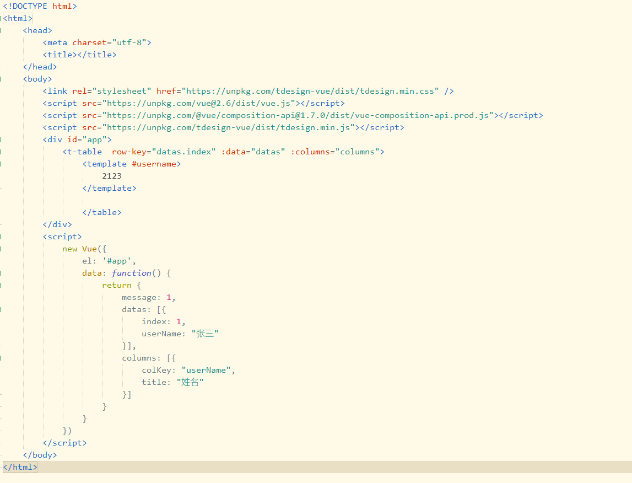
Task: Click the <div id="app"> line
Action: pyautogui.click(x=77, y=139)
